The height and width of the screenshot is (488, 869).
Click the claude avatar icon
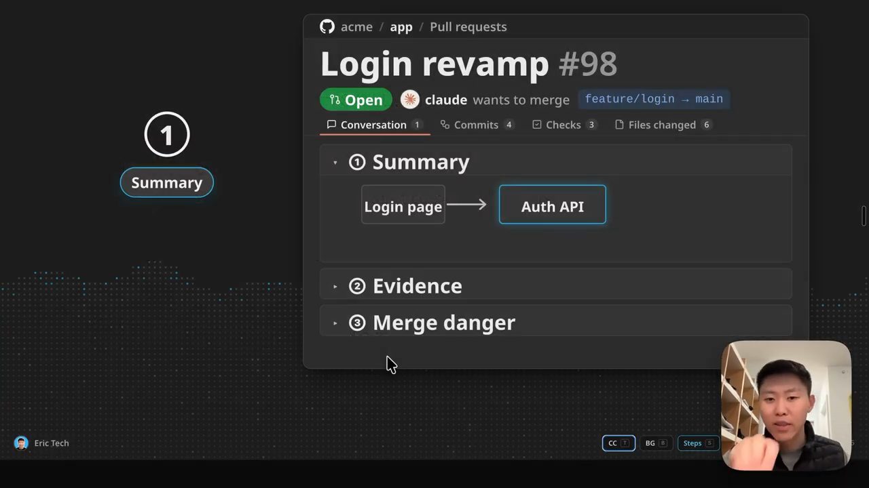410,100
